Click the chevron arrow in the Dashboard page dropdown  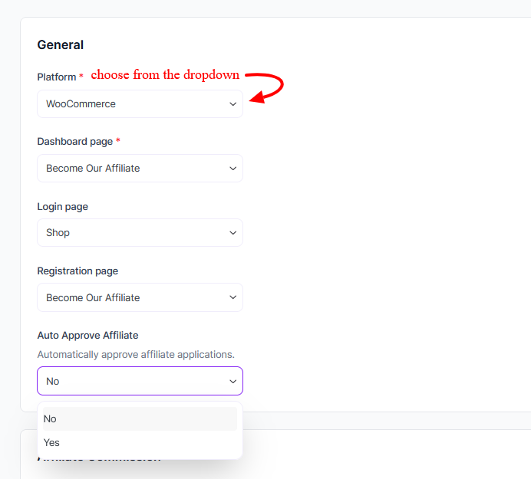[x=233, y=169]
